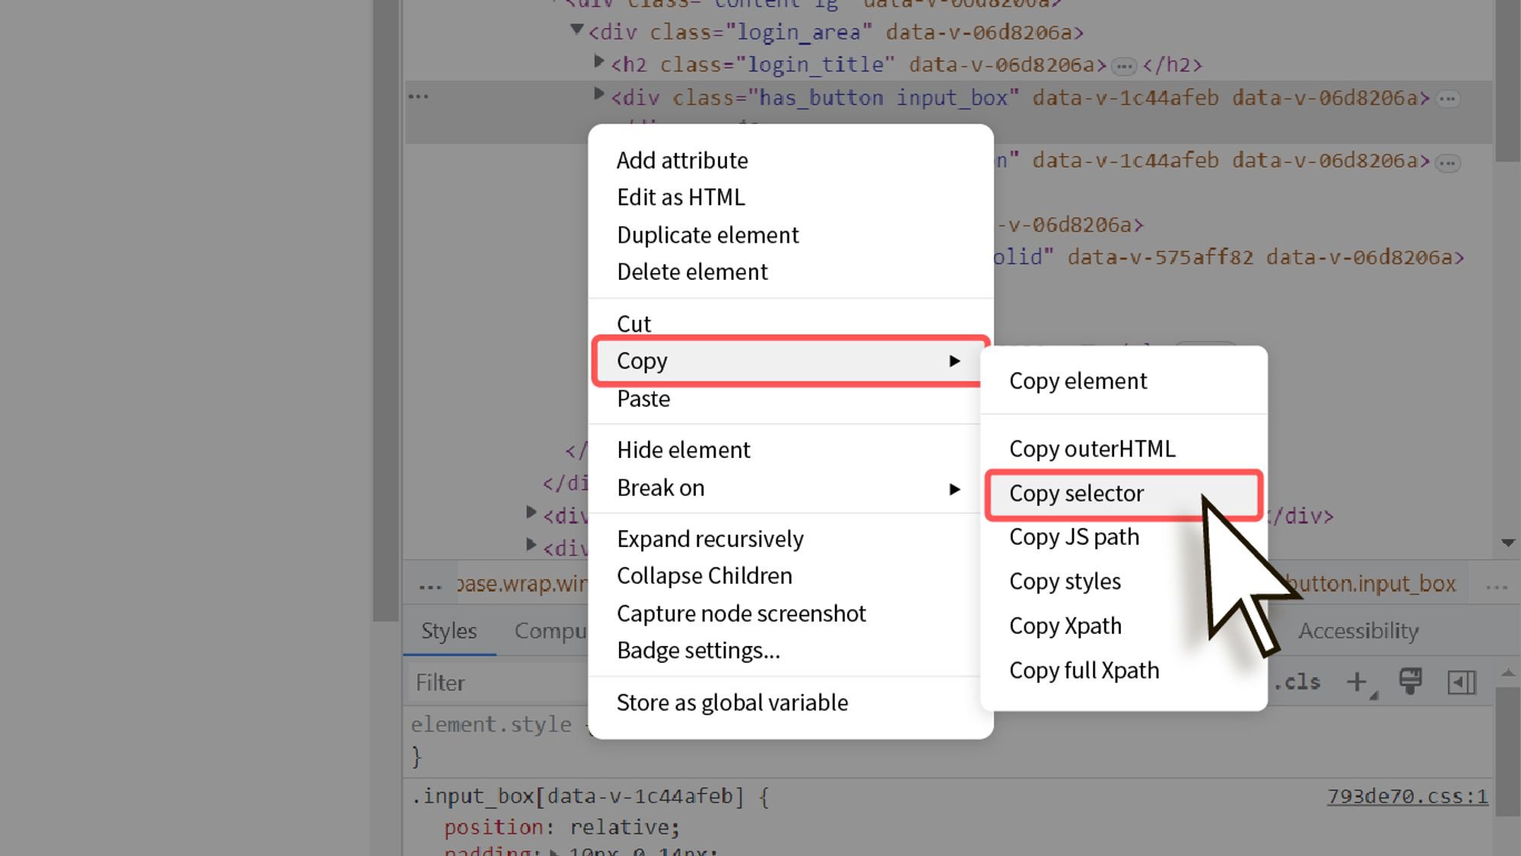Click the new style rule plus icon
Viewport: 1521px width, 856px height.
(1357, 682)
